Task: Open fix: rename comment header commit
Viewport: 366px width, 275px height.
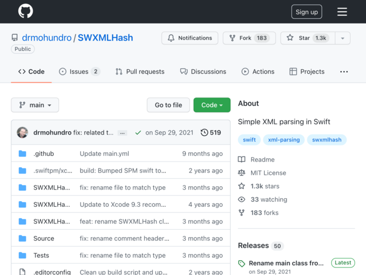Action: [x=125, y=238]
